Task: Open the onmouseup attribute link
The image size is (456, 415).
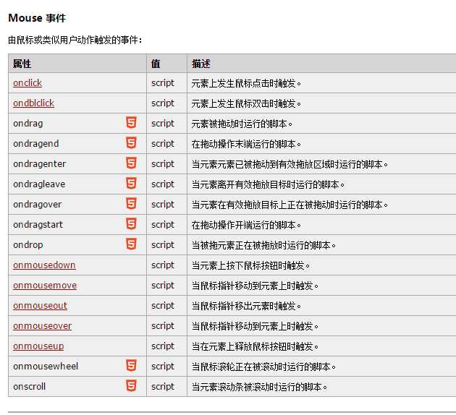Action: [x=38, y=346]
